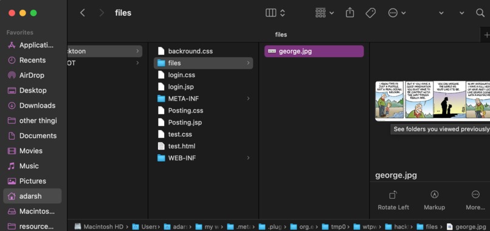This screenshot has width=490, height=231.
Task: Switch to the column view icon
Action: (x=271, y=13)
